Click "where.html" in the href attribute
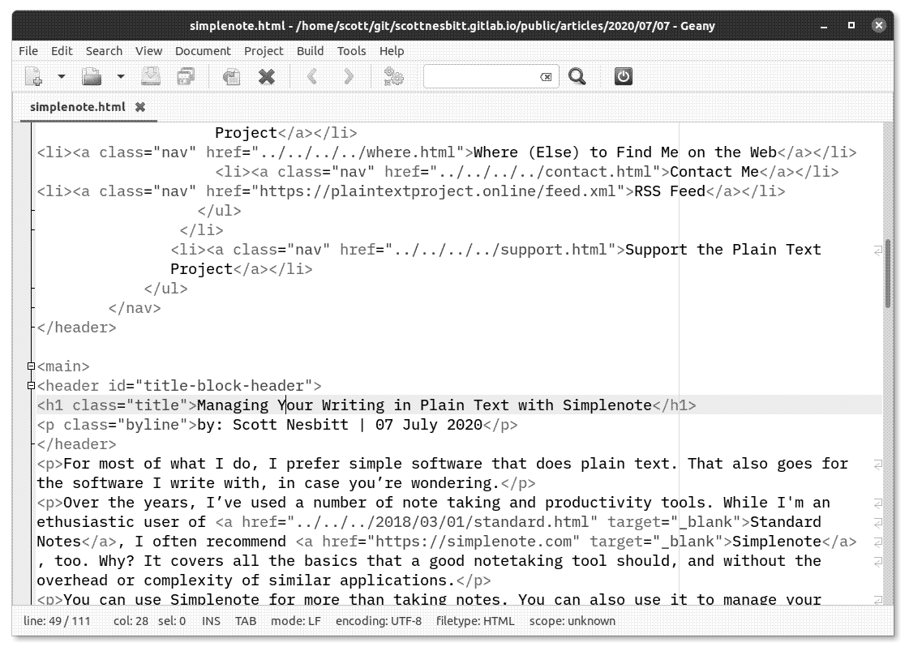 pos(411,152)
